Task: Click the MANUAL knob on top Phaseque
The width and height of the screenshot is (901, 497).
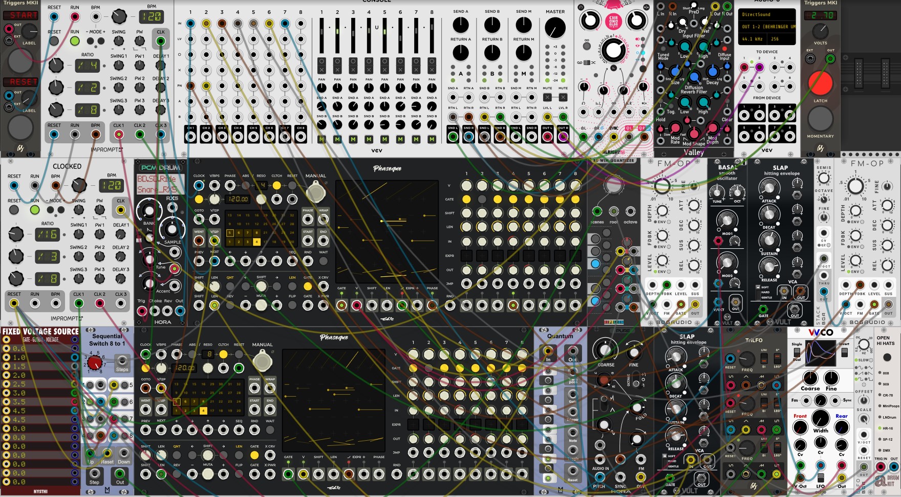Action: point(315,193)
